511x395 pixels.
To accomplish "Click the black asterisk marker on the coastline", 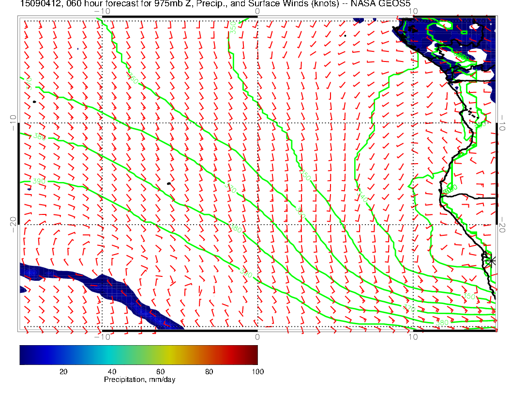I will pos(491,260).
